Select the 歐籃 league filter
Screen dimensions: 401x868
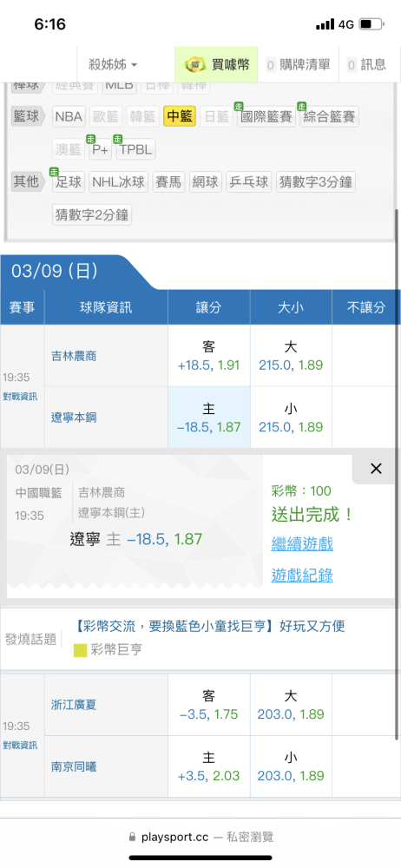106,117
